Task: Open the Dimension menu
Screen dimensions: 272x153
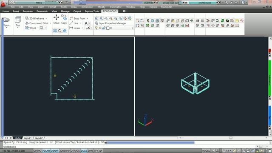Action: (x=87, y=7)
